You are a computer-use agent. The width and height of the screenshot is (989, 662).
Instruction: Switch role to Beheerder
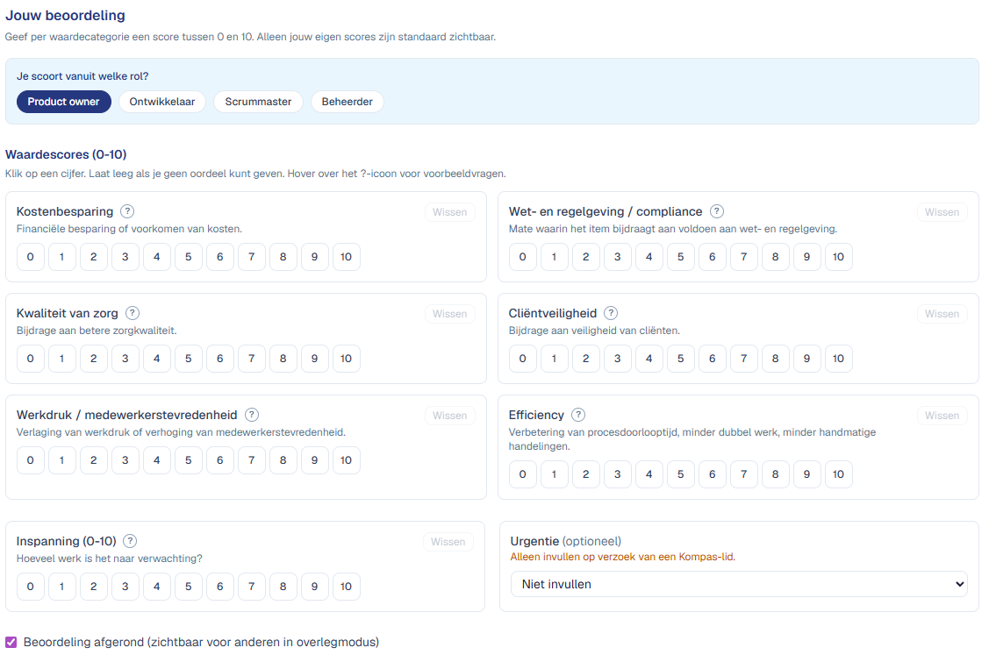click(x=347, y=102)
